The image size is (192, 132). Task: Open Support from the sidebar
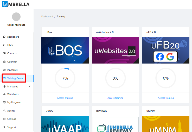pyautogui.click(x=12, y=127)
